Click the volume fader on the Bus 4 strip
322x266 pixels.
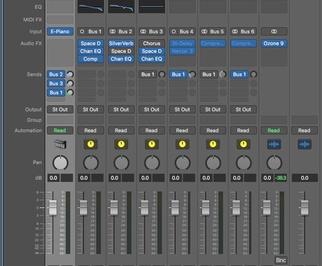pos(175,208)
